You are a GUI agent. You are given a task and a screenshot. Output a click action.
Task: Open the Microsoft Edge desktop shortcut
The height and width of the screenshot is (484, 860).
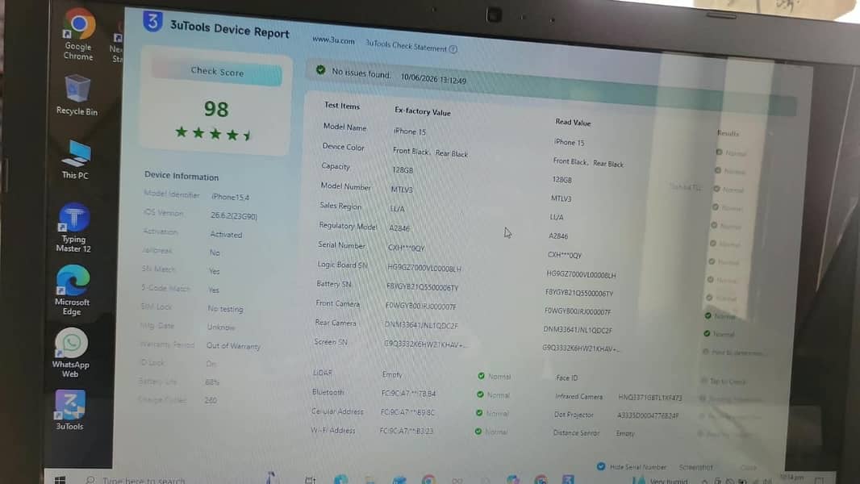tap(72, 290)
